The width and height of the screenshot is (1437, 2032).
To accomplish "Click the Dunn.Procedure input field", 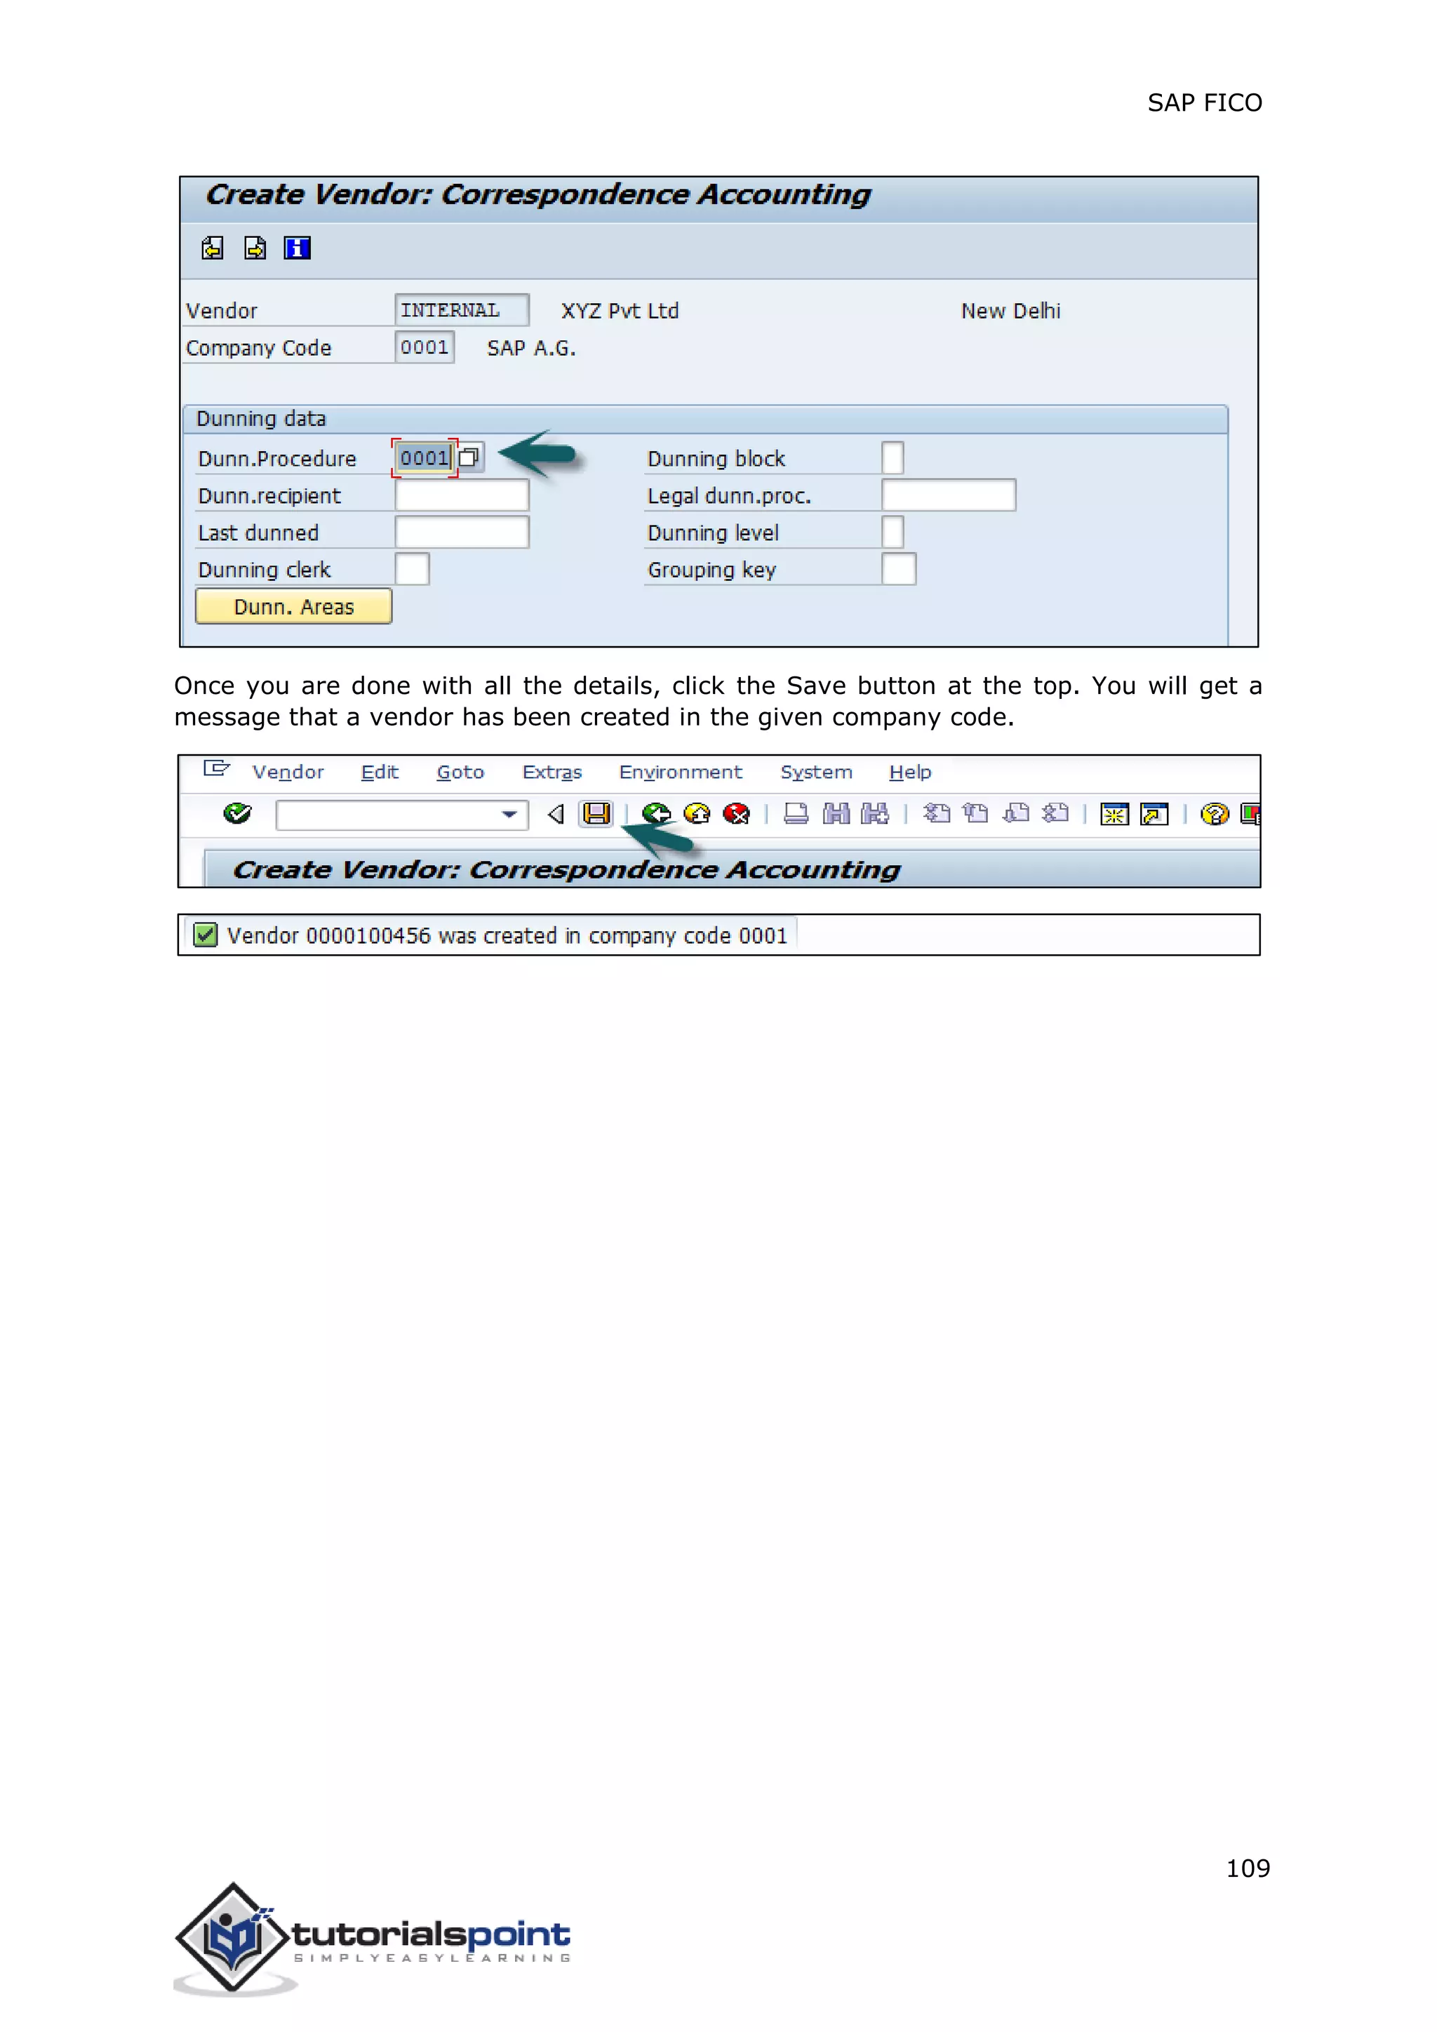I will (x=425, y=457).
